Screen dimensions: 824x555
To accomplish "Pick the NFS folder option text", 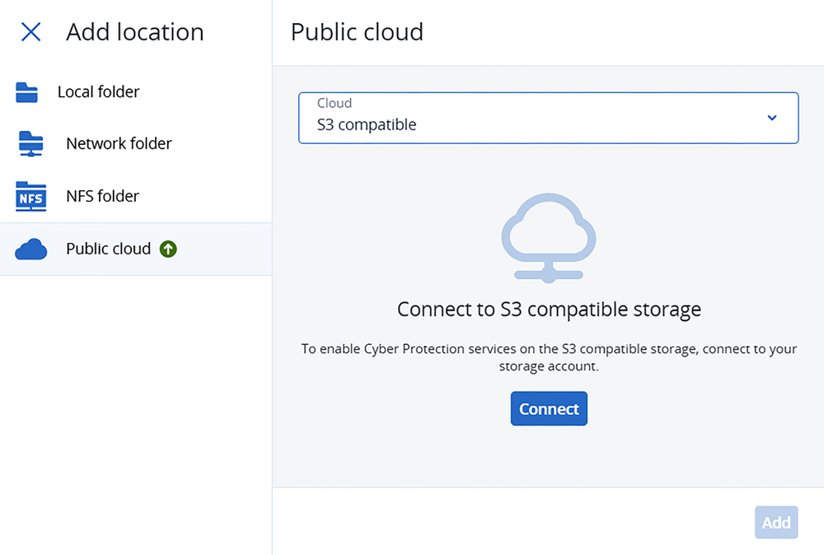I will [102, 197].
